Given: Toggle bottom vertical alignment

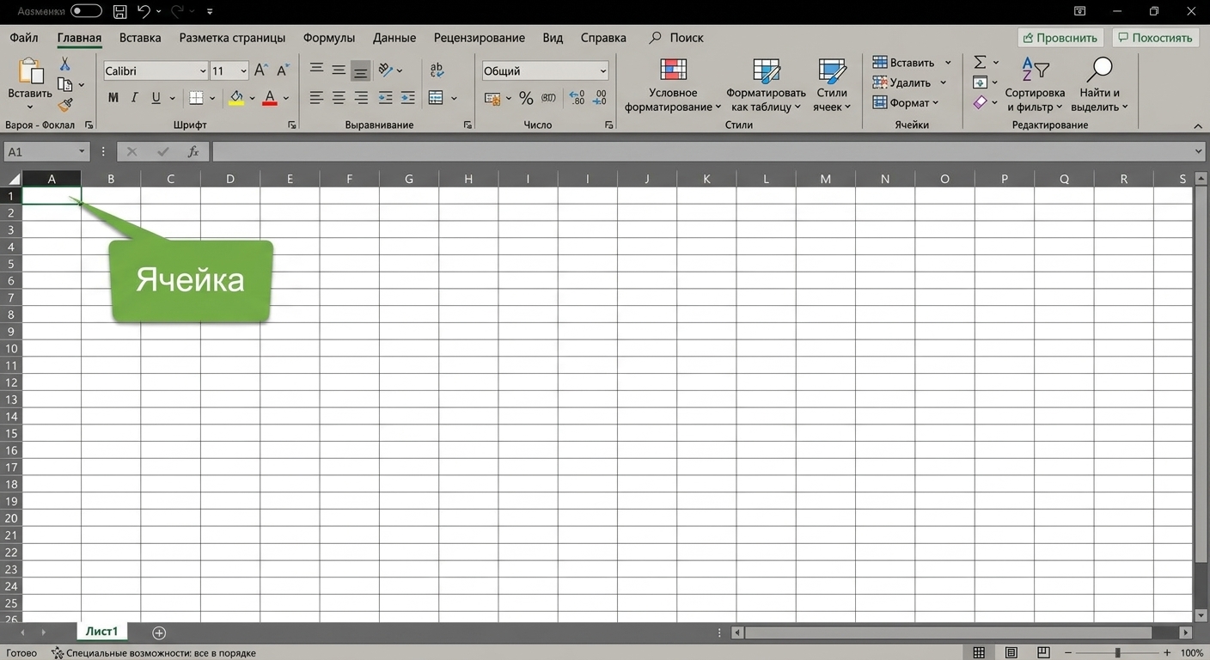Looking at the screenshot, I should tap(361, 70).
